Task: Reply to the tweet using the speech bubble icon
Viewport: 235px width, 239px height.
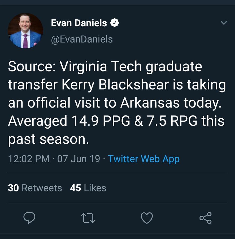Action: click(29, 218)
